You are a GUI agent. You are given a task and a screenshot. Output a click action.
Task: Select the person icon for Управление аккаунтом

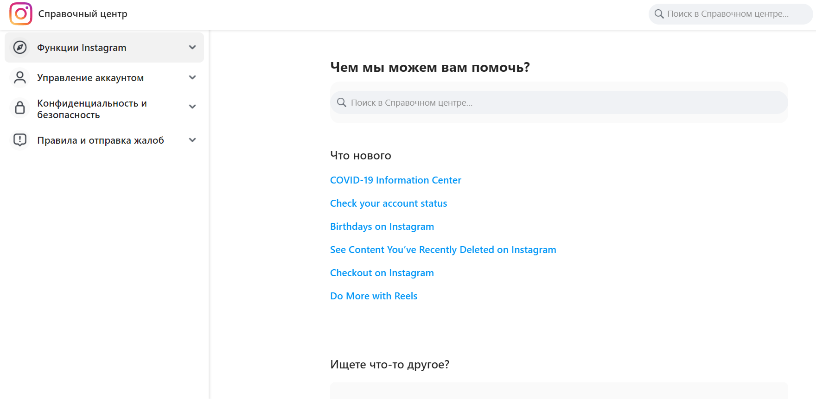tap(20, 77)
